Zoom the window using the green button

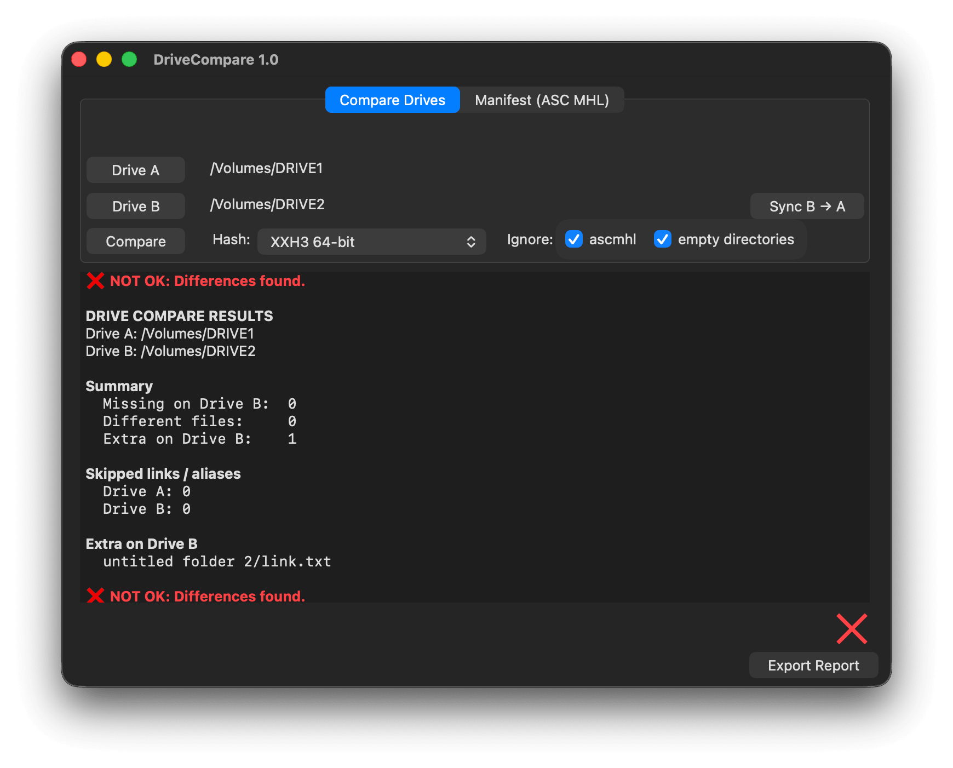click(x=129, y=59)
